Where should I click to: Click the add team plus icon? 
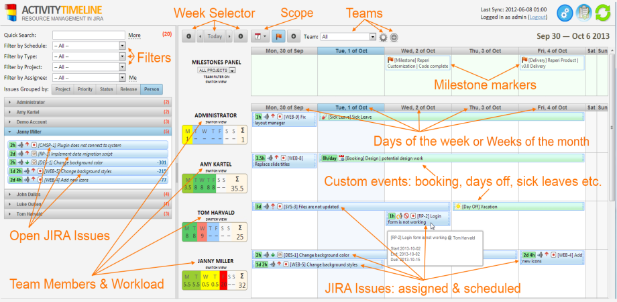pos(394,37)
